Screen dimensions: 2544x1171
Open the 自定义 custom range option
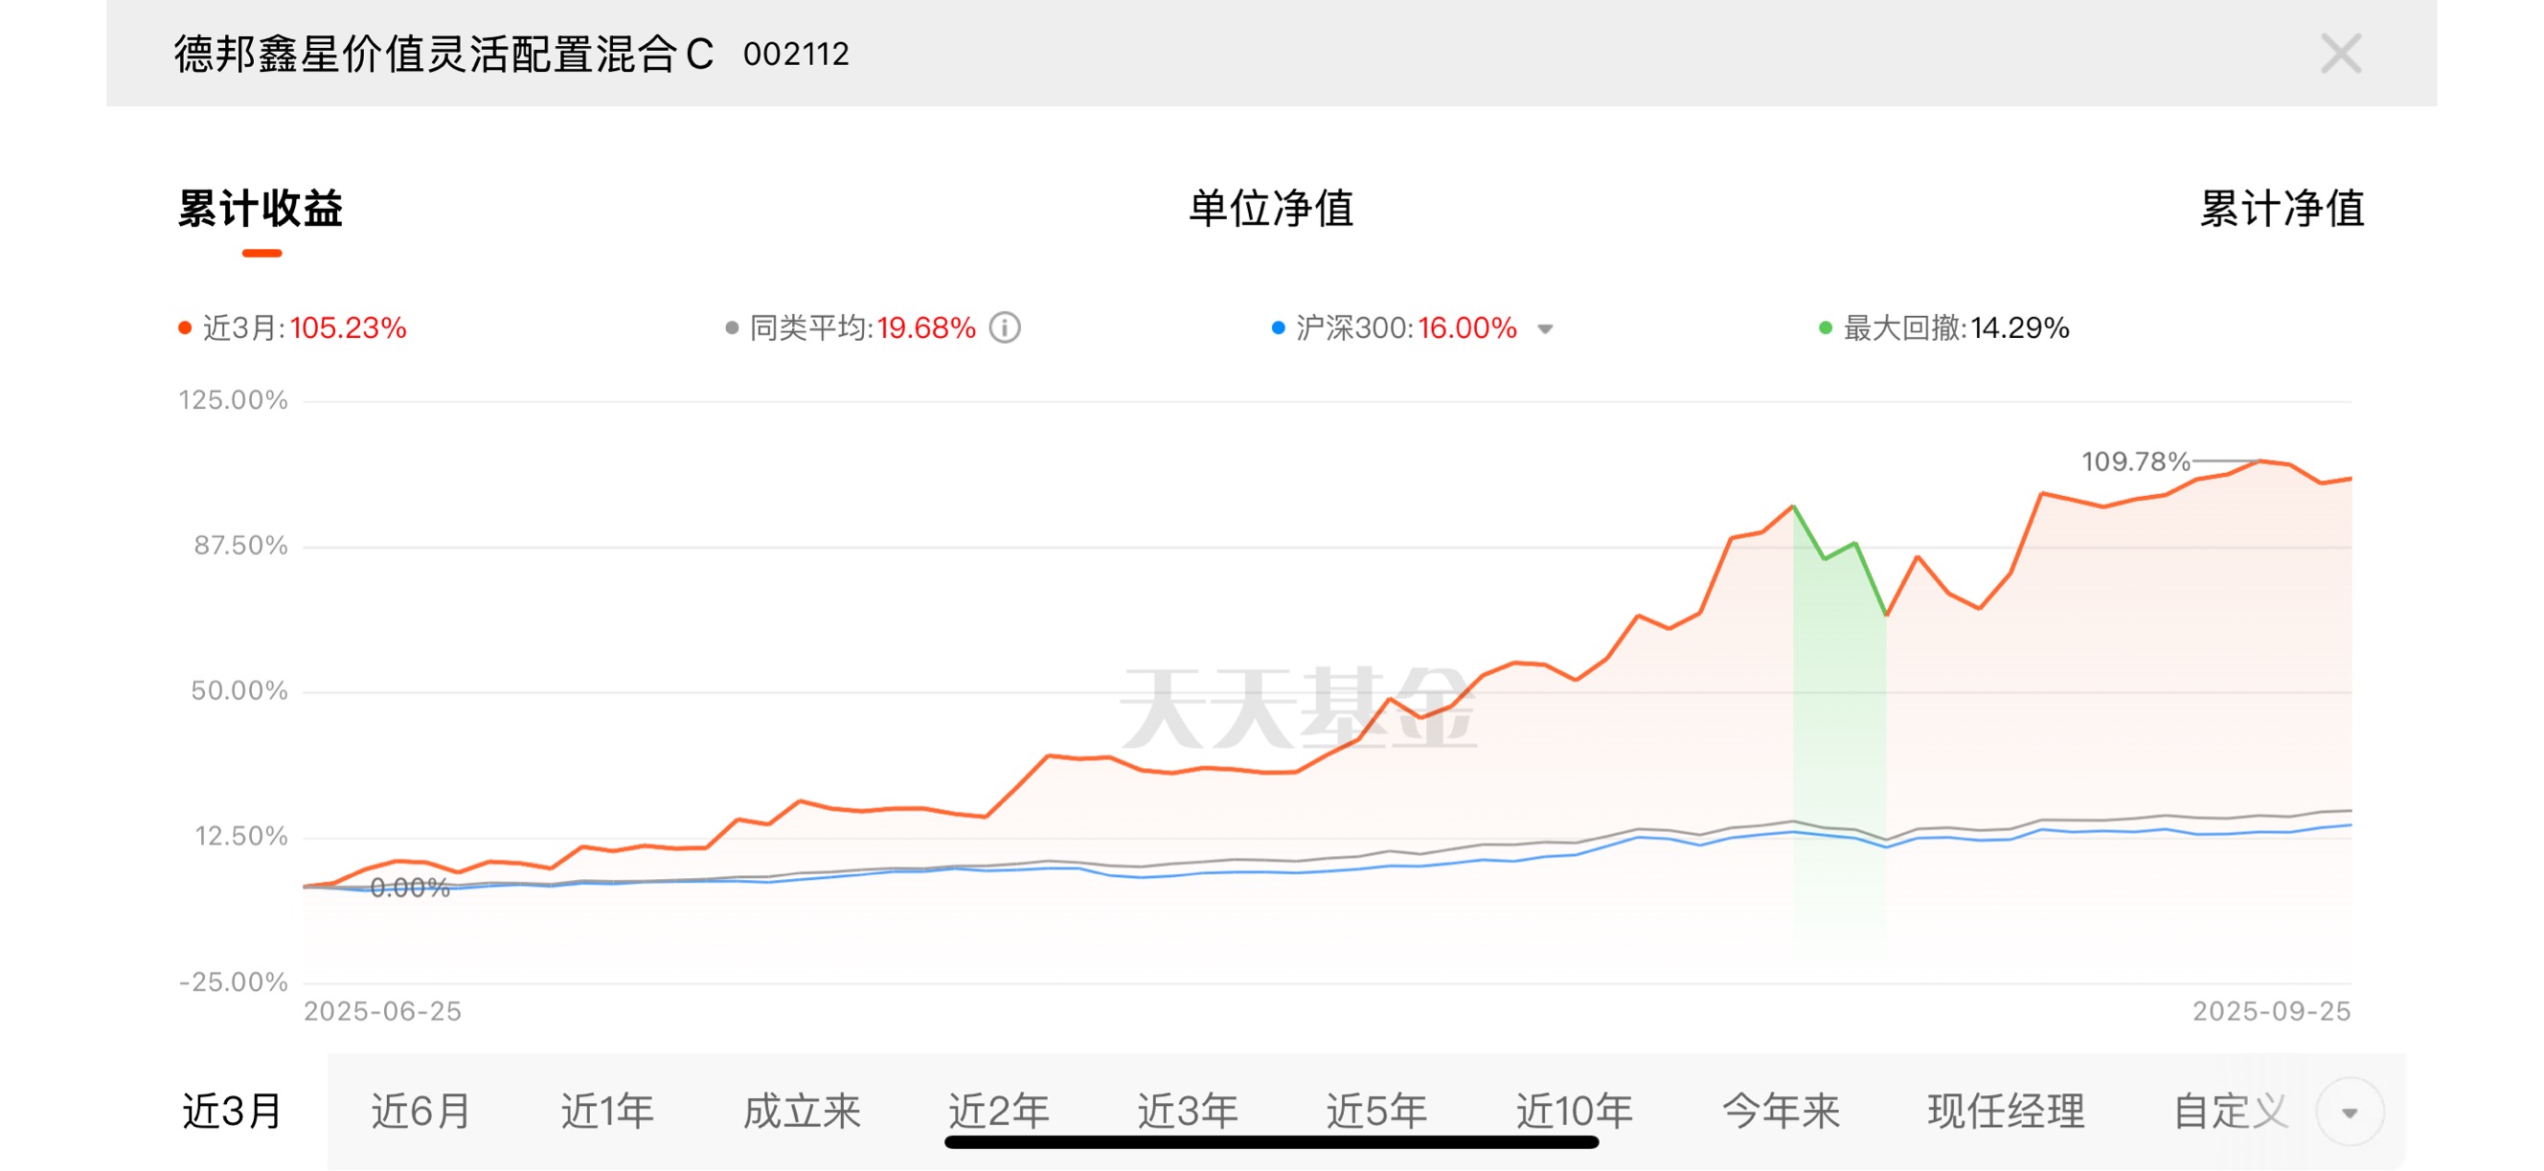click(x=2231, y=1112)
